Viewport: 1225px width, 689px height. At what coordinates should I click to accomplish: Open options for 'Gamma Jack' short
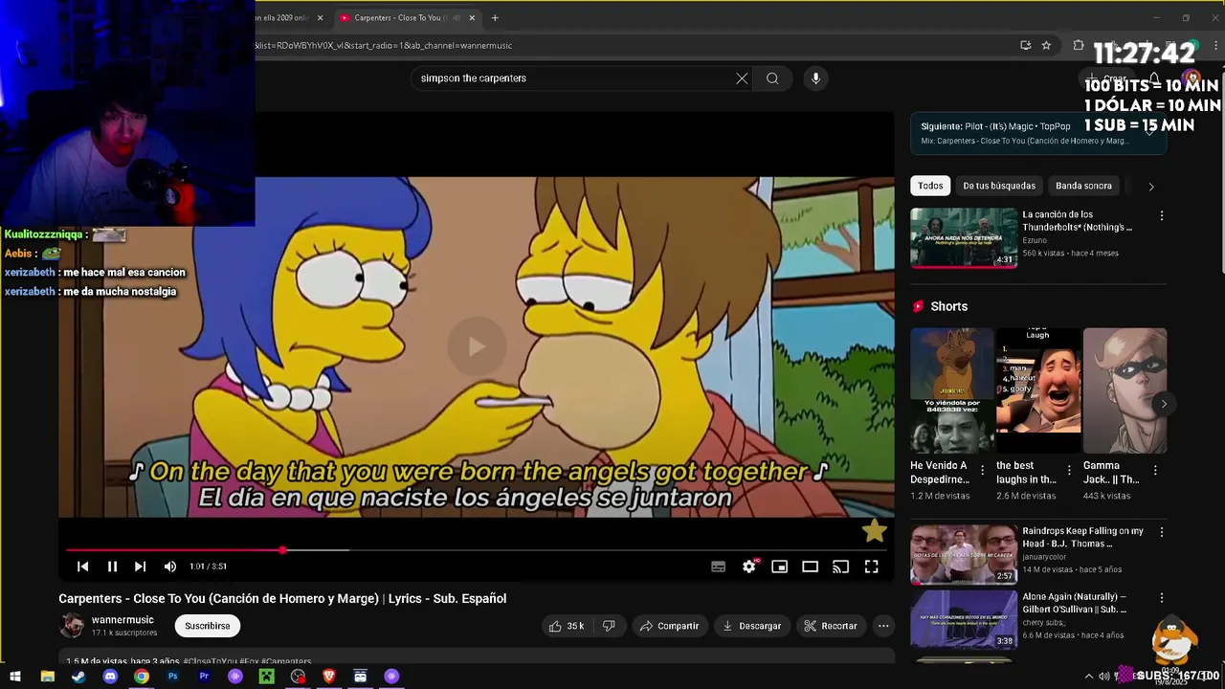pos(1155,470)
